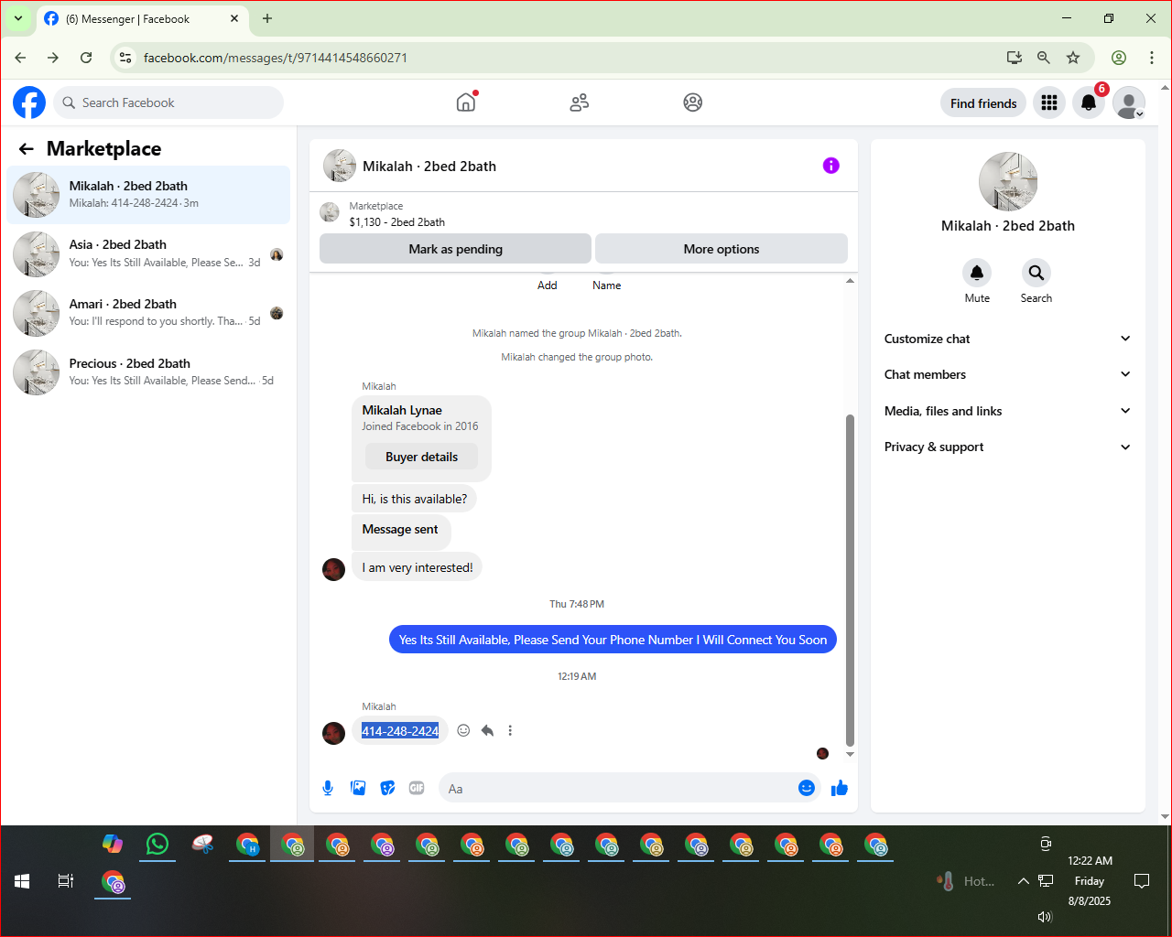Bookmark this page with star icon
The image size is (1172, 937).
(1073, 58)
